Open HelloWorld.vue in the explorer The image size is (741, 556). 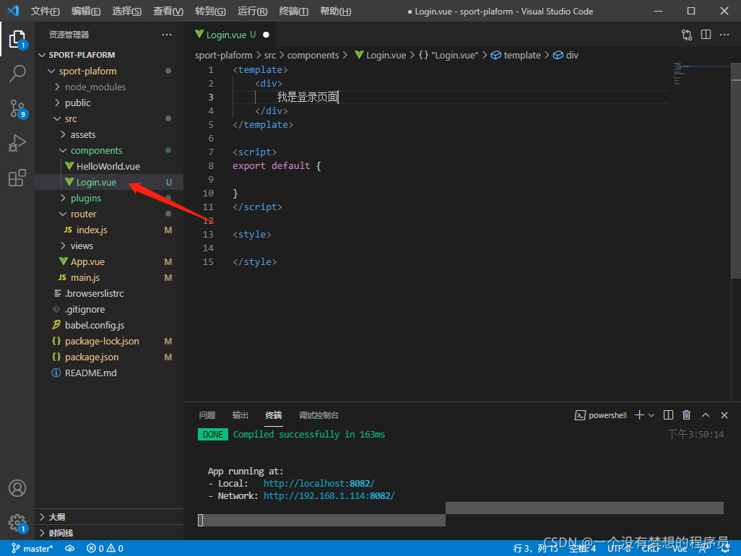(108, 166)
